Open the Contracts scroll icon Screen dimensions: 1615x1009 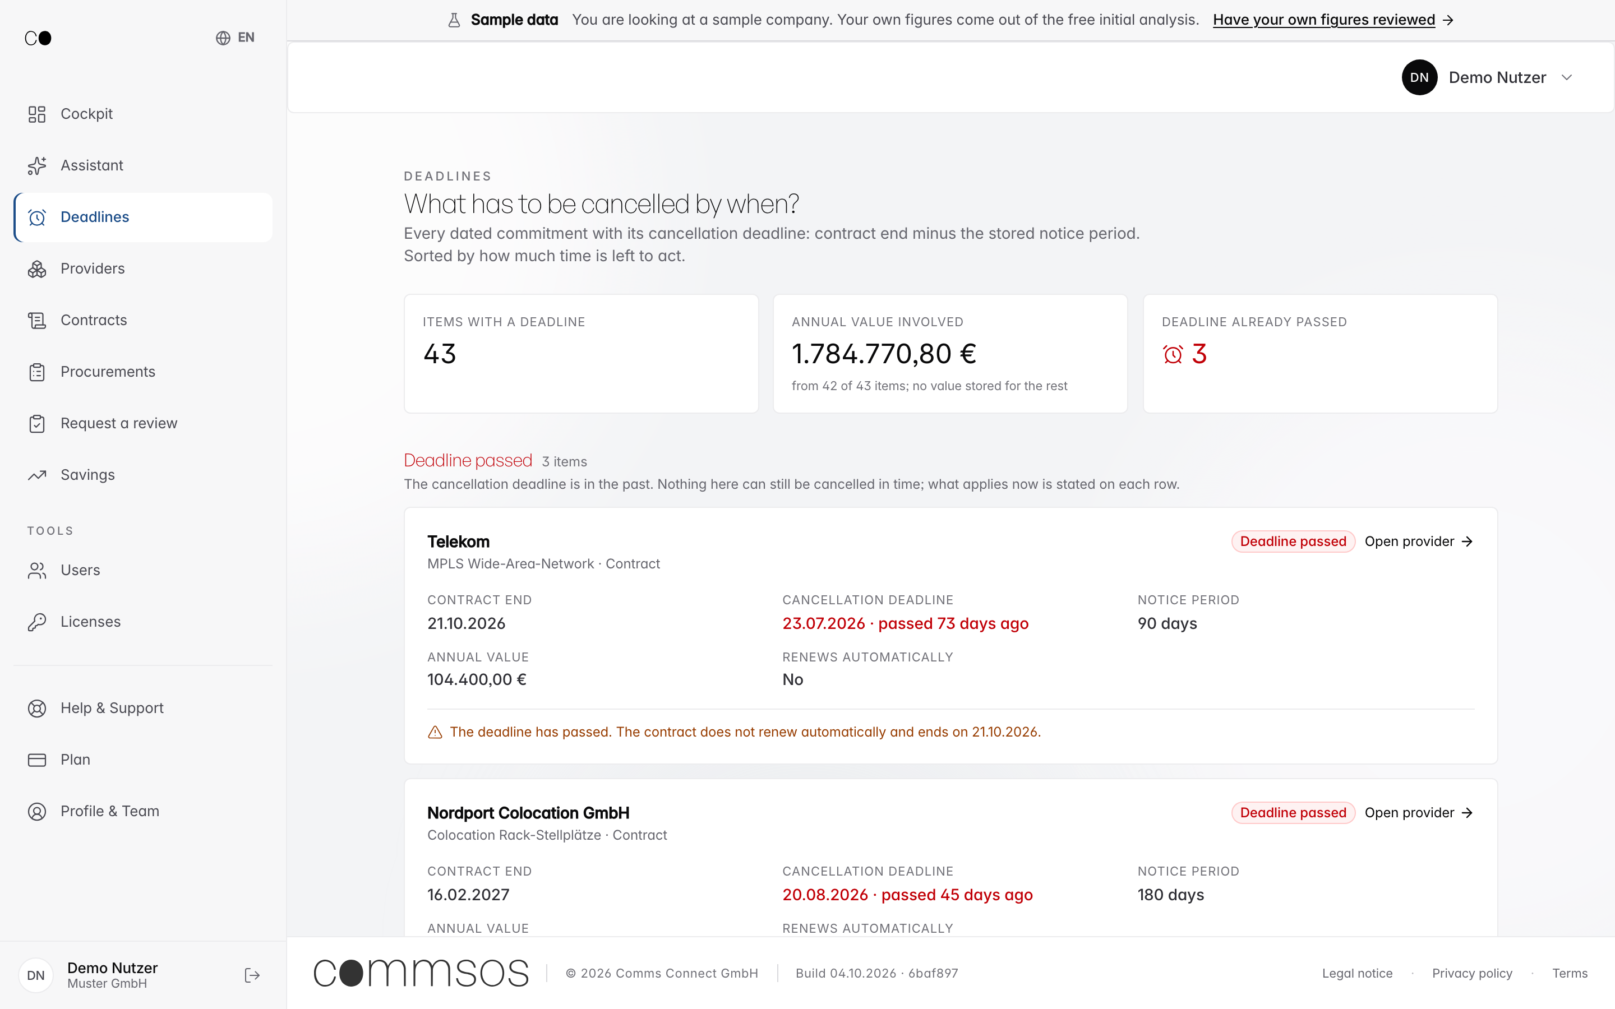[x=36, y=320]
